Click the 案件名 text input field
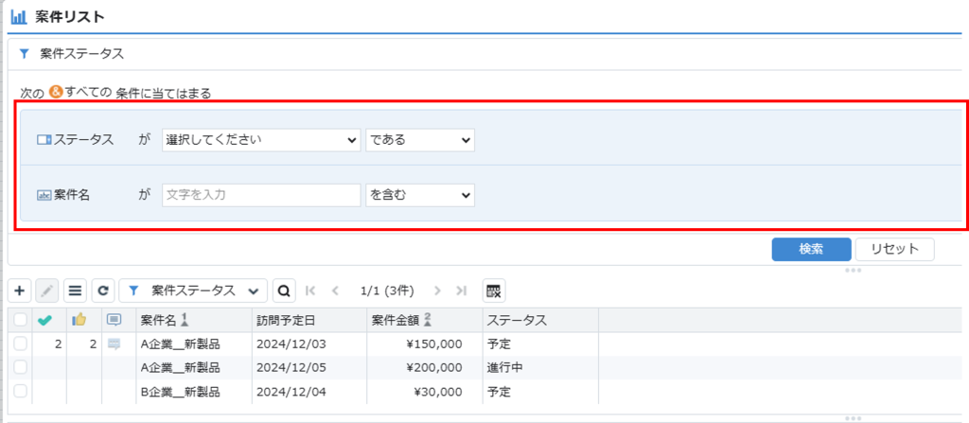The height and width of the screenshot is (423, 969). coord(261,195)
